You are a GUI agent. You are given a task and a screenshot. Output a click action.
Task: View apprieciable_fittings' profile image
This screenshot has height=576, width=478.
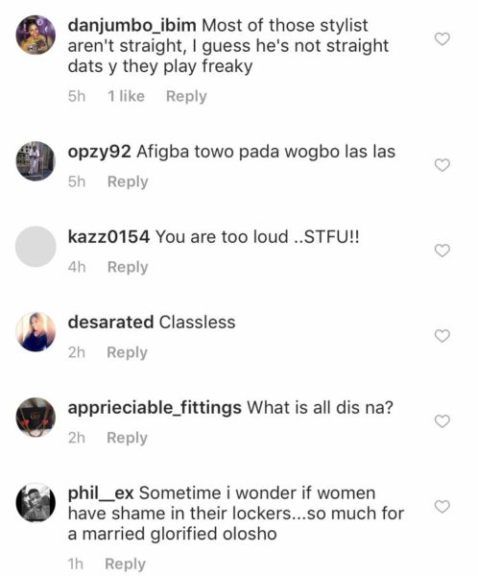[36, 417]
